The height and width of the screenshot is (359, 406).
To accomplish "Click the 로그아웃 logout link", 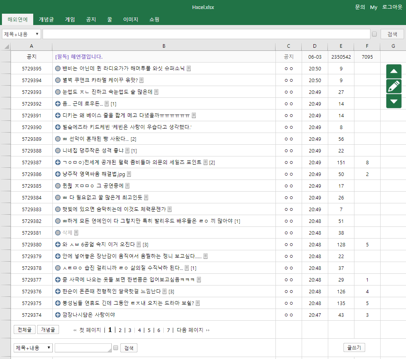I will coord(392,7).
